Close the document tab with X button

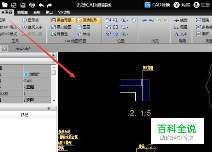pyautogui.click(x=4, y=48)
